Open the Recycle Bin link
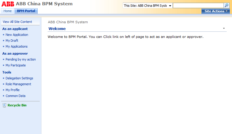Screen dimensions: 232x134 [x=17, y=105]
